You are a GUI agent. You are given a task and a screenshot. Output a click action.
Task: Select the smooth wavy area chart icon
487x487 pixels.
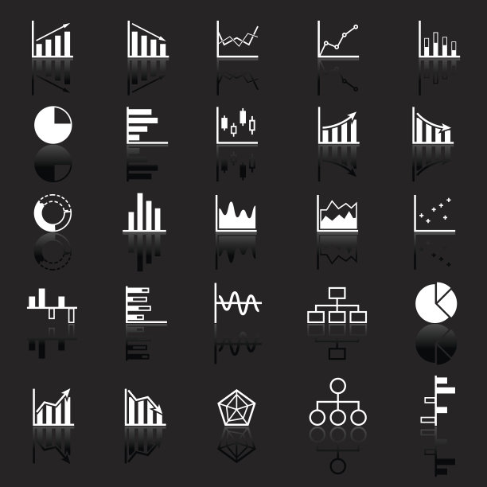click(x=236, y=214)
